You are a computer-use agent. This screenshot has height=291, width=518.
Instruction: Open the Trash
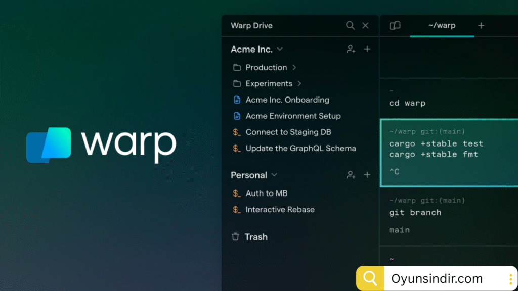pyautogui.click(x=250, y=237)
